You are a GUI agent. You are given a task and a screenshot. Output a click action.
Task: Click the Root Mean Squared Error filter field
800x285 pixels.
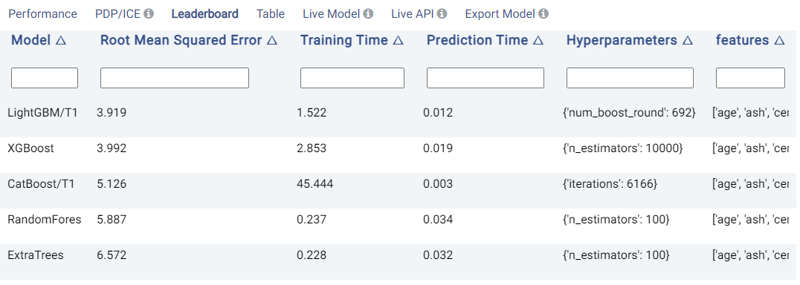pyautogui.click(x=175, y=78)
